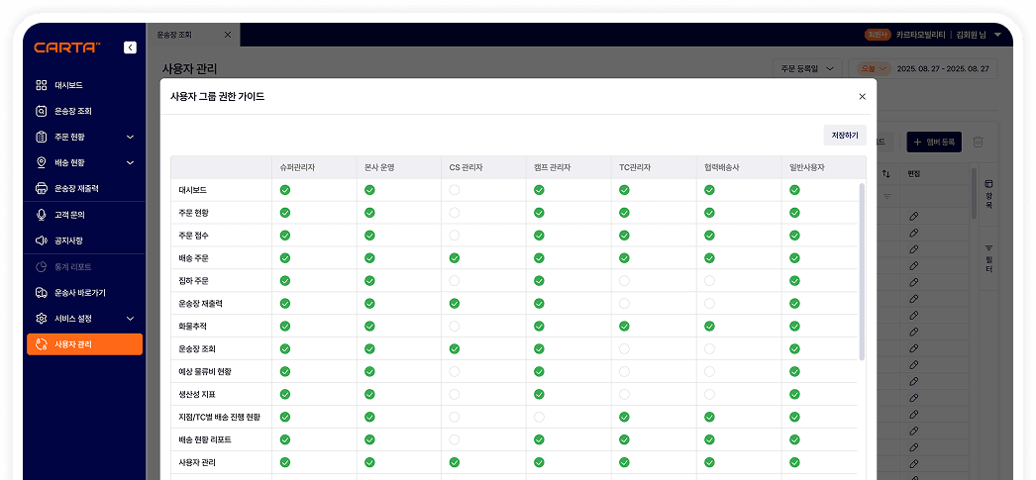Uncheck 주문 접수 for 본사 운영
The width and height of the screenshot is (1036, 480).
click(370, 235)
